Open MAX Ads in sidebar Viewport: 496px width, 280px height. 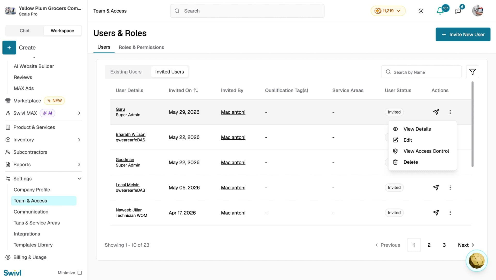pyautogui.click(x=24, y=88)
